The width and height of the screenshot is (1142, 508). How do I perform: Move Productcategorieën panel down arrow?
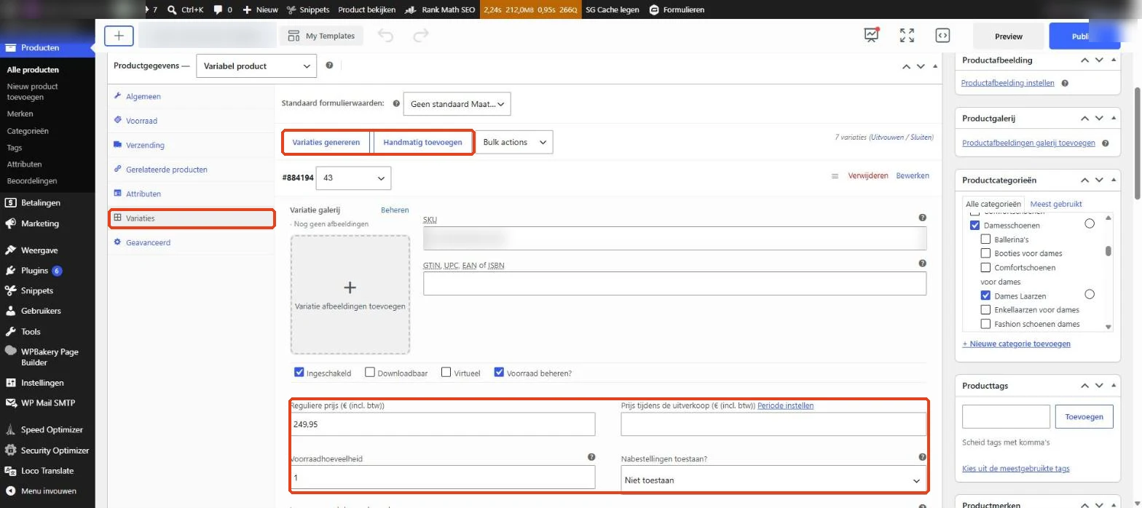coord(1099,180)
